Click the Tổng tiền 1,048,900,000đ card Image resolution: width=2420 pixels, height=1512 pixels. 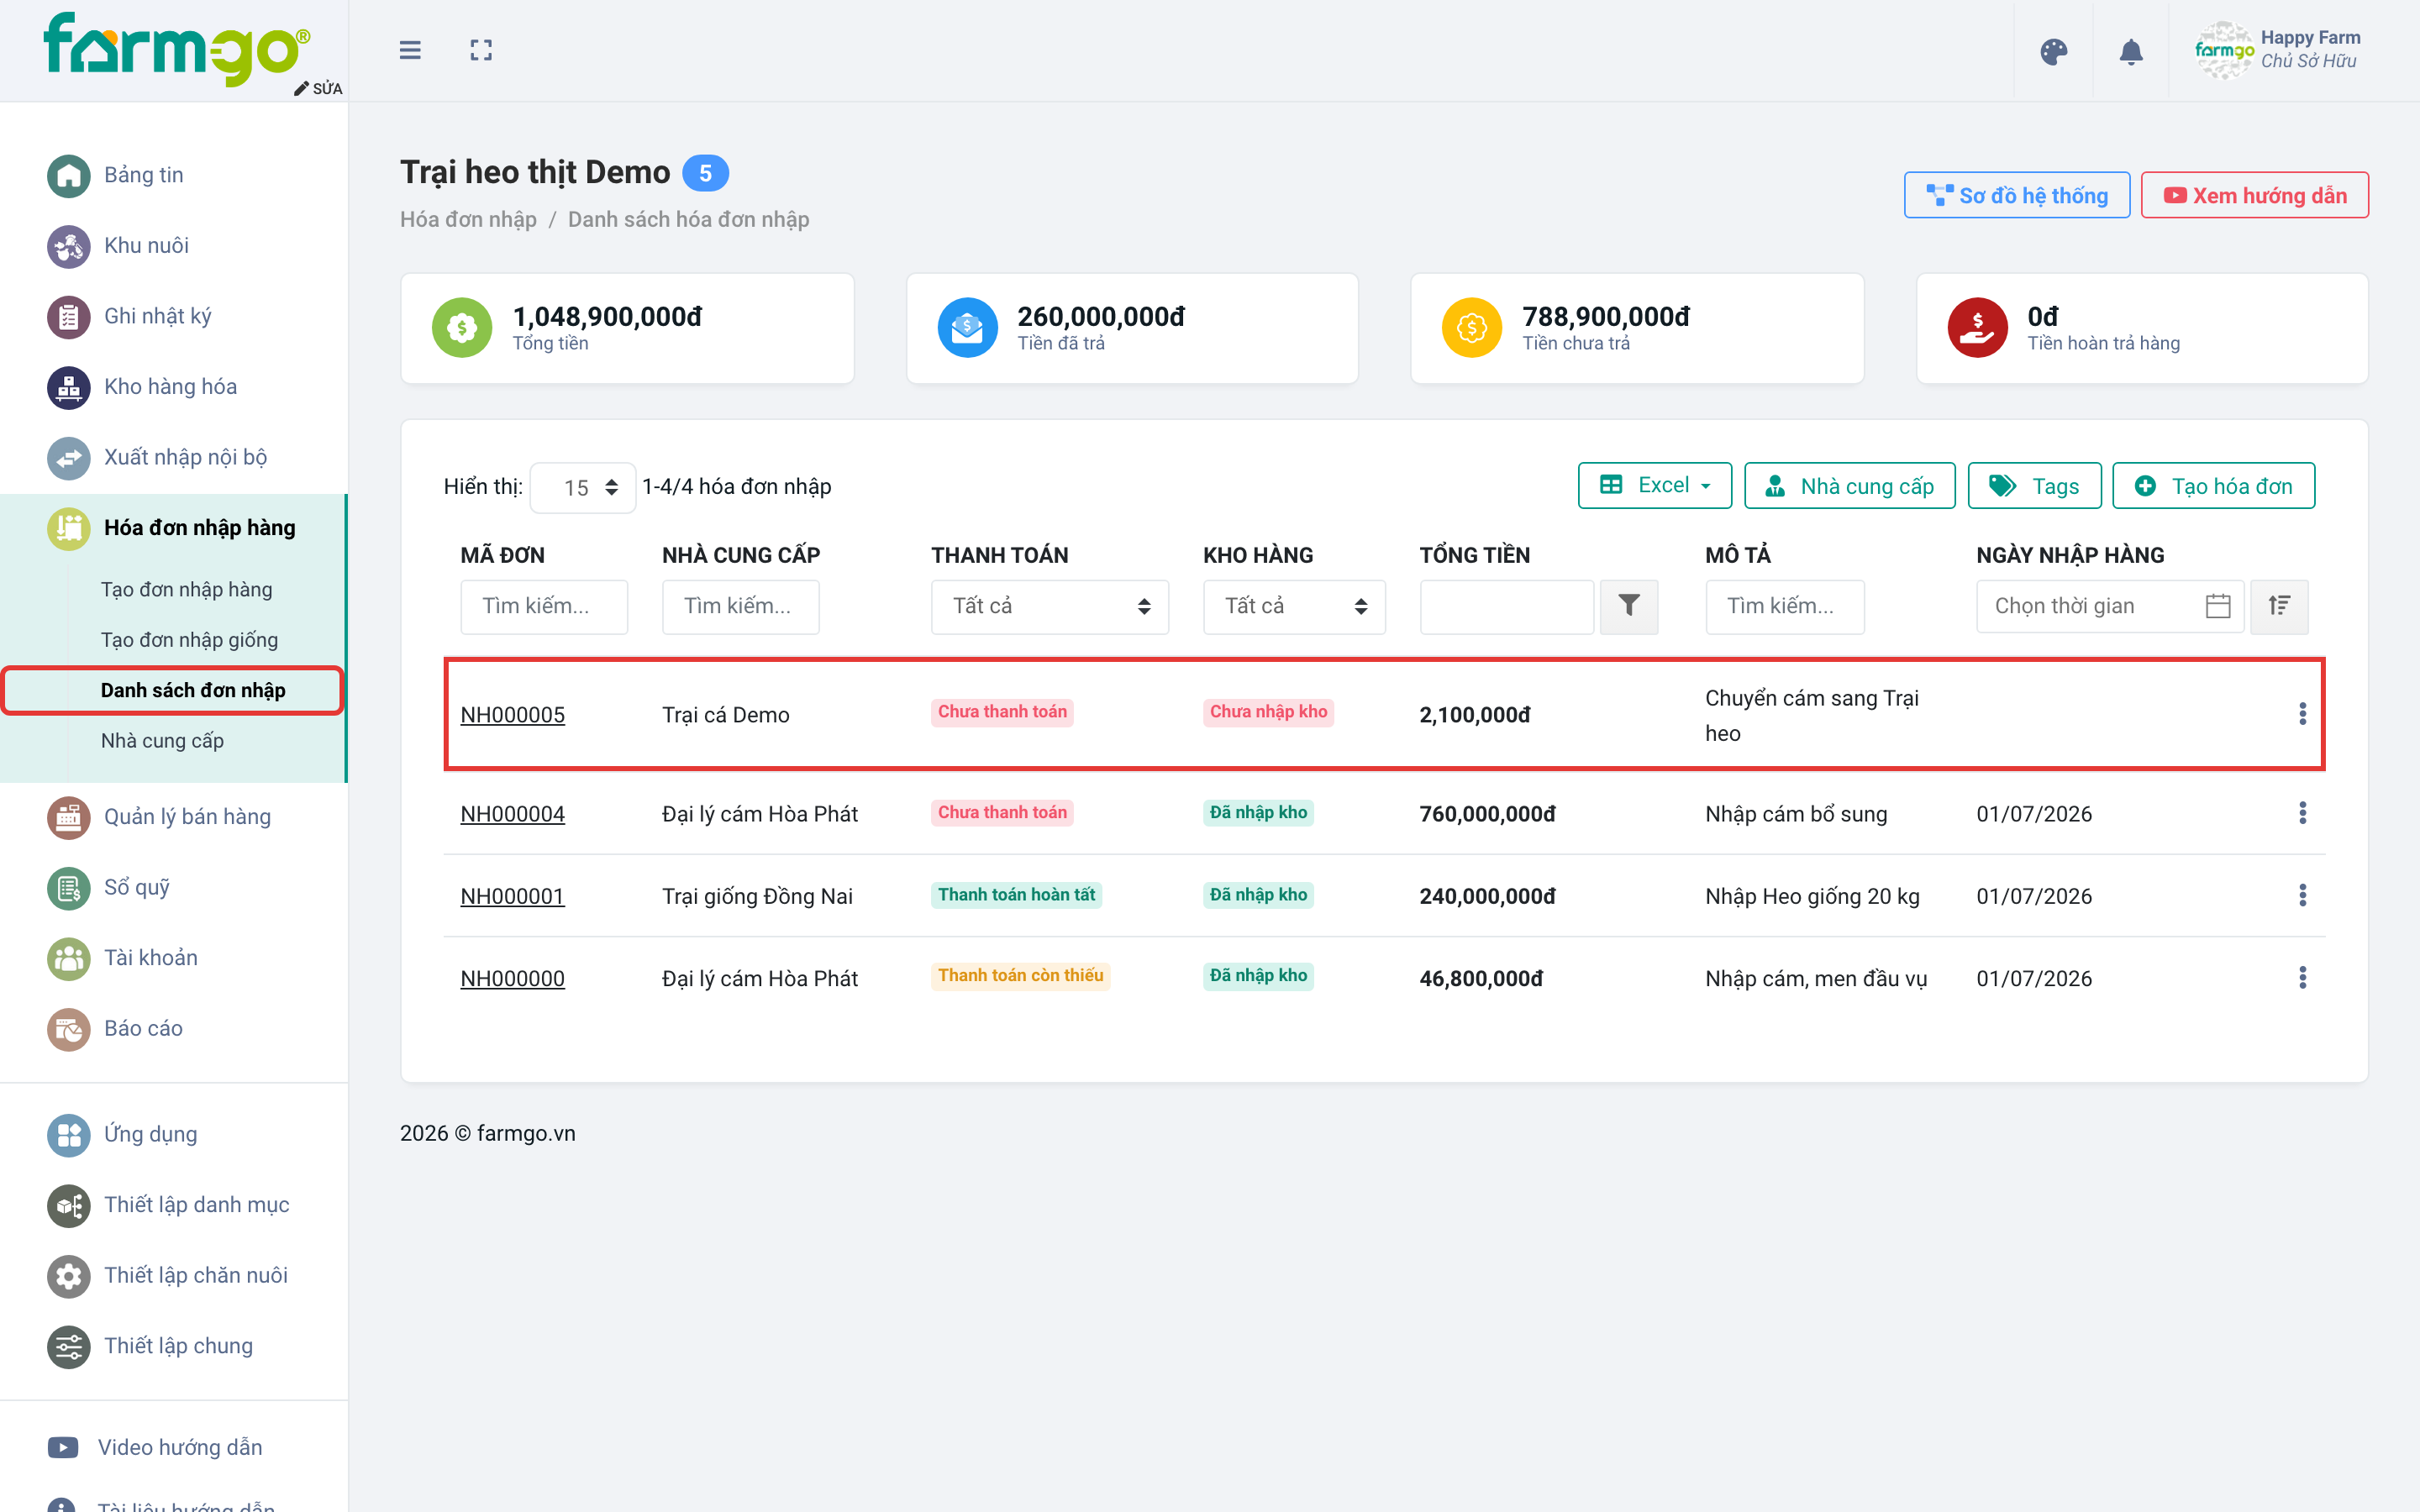(x=627, y=328)
